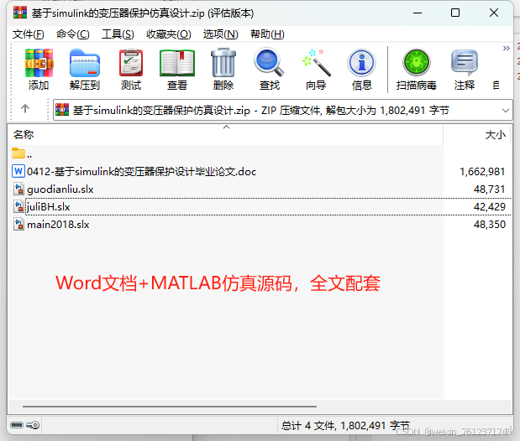
Task: Select the parent folder '..' row
Action: pyautogui.click(x=22, y=153)
